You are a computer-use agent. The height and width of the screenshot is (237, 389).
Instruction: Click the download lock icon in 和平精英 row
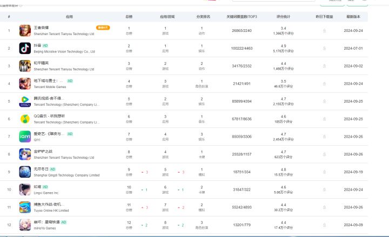[324, 66]
